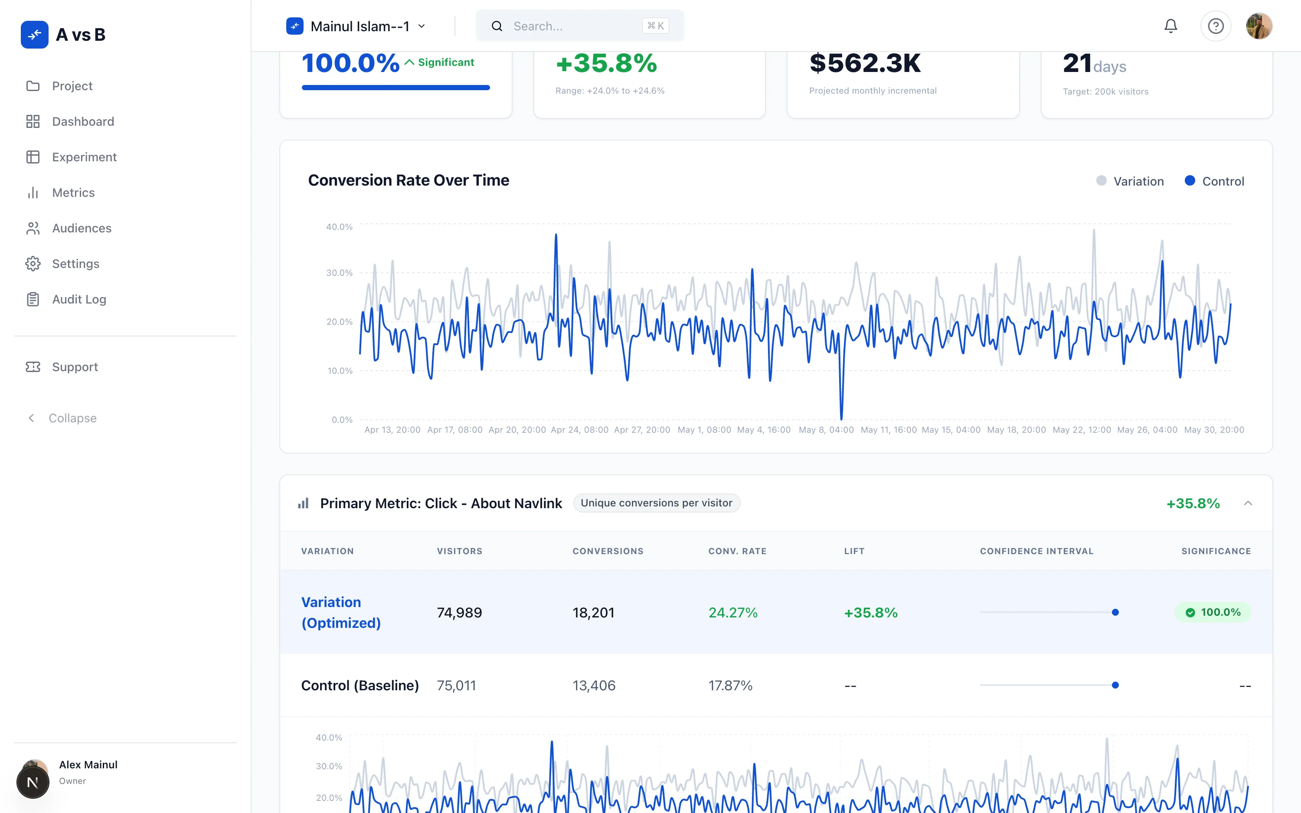
Task: Open the Variation (Optimized) link
Action: tap(341, 612)
